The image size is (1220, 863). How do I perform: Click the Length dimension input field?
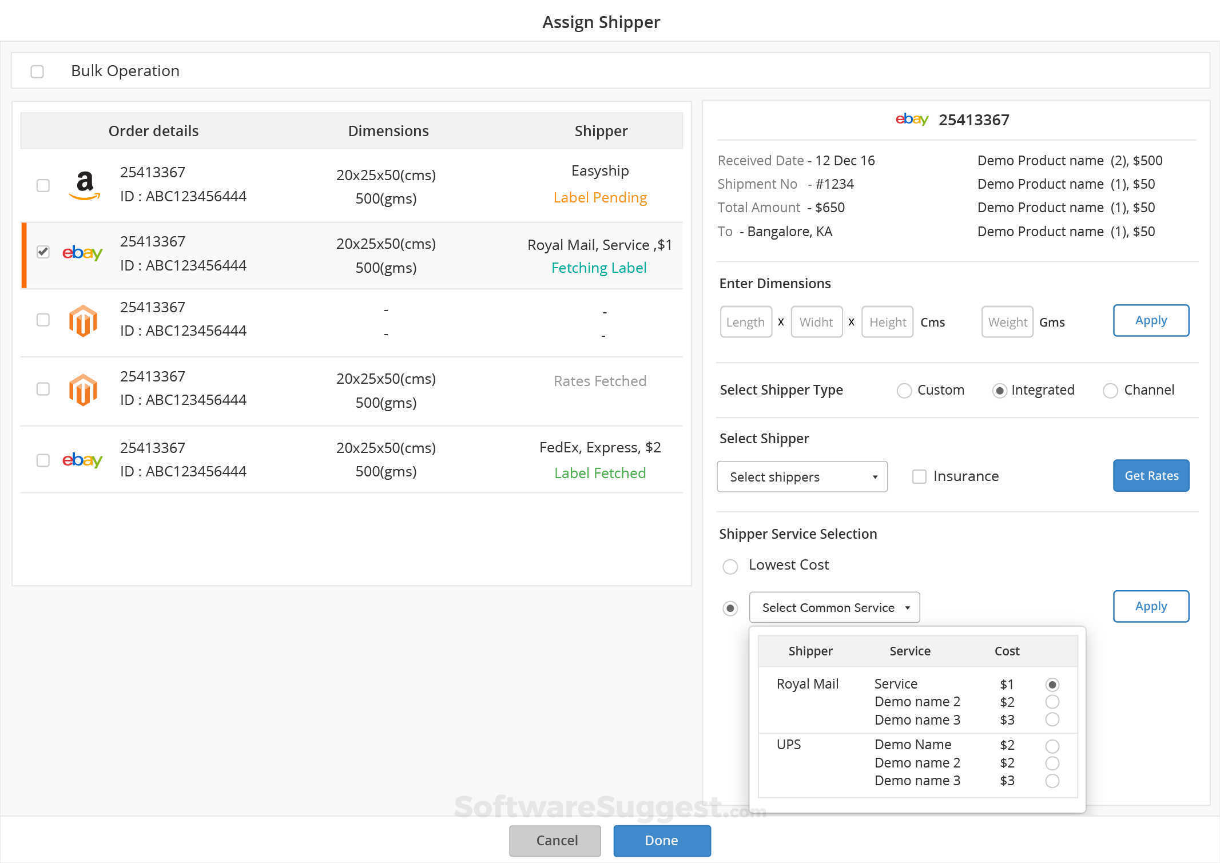745,321
